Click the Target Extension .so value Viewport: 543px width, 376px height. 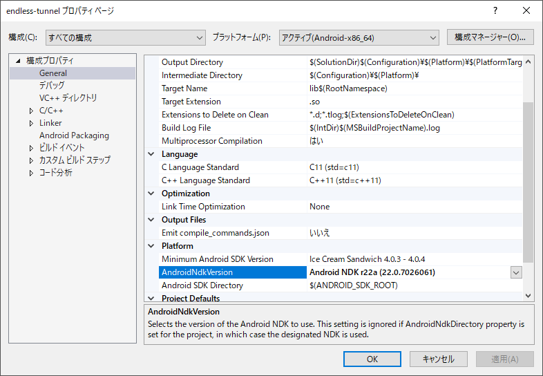pos(314,102)
